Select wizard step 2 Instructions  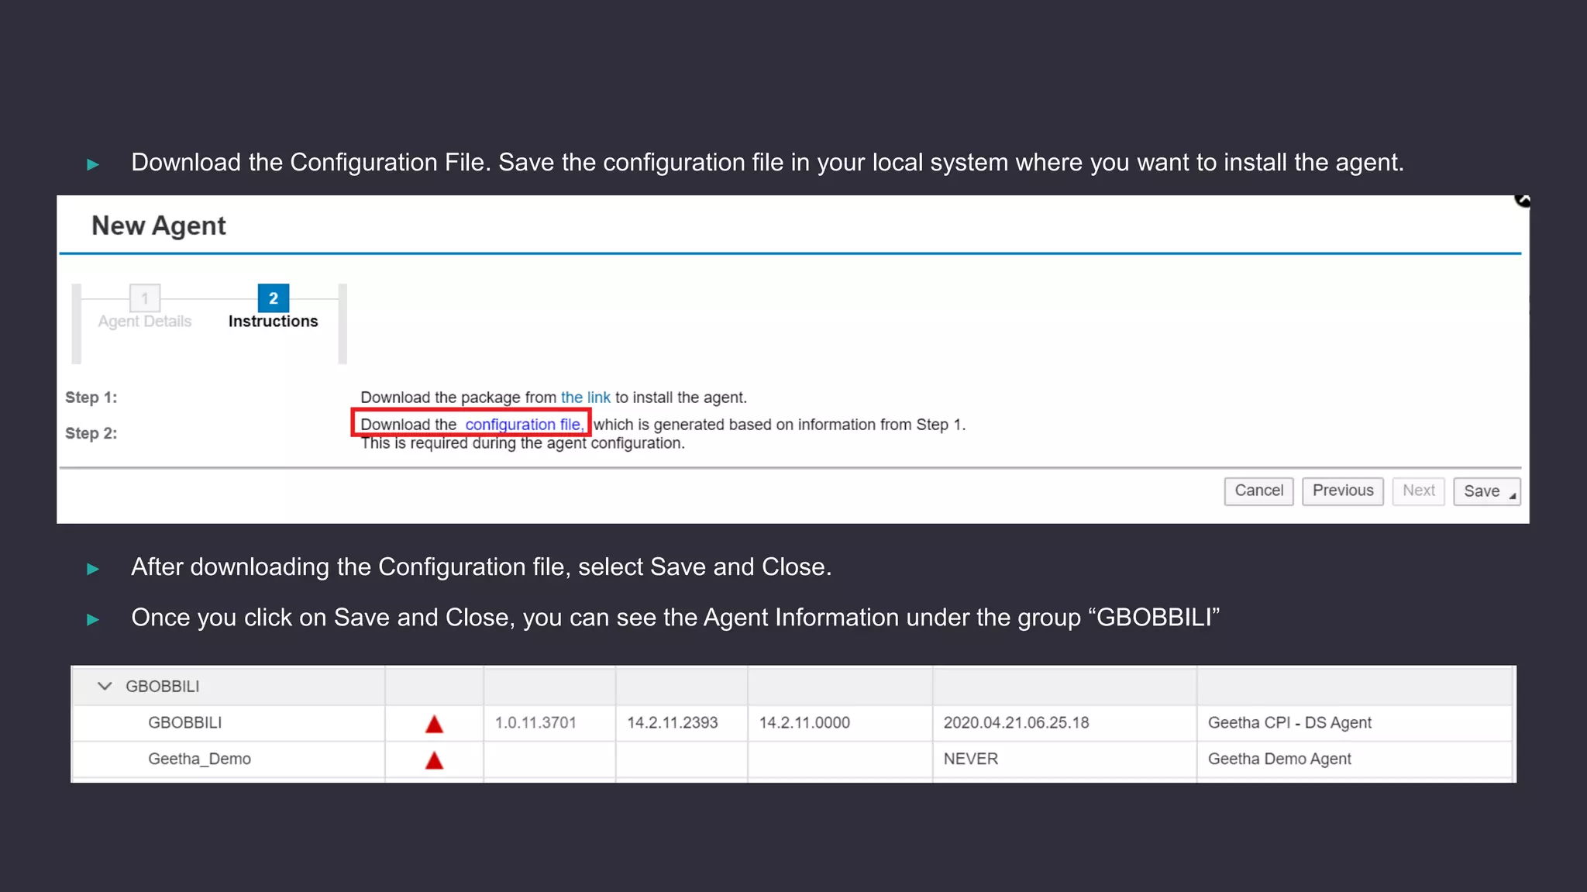(x=273, y=298)
